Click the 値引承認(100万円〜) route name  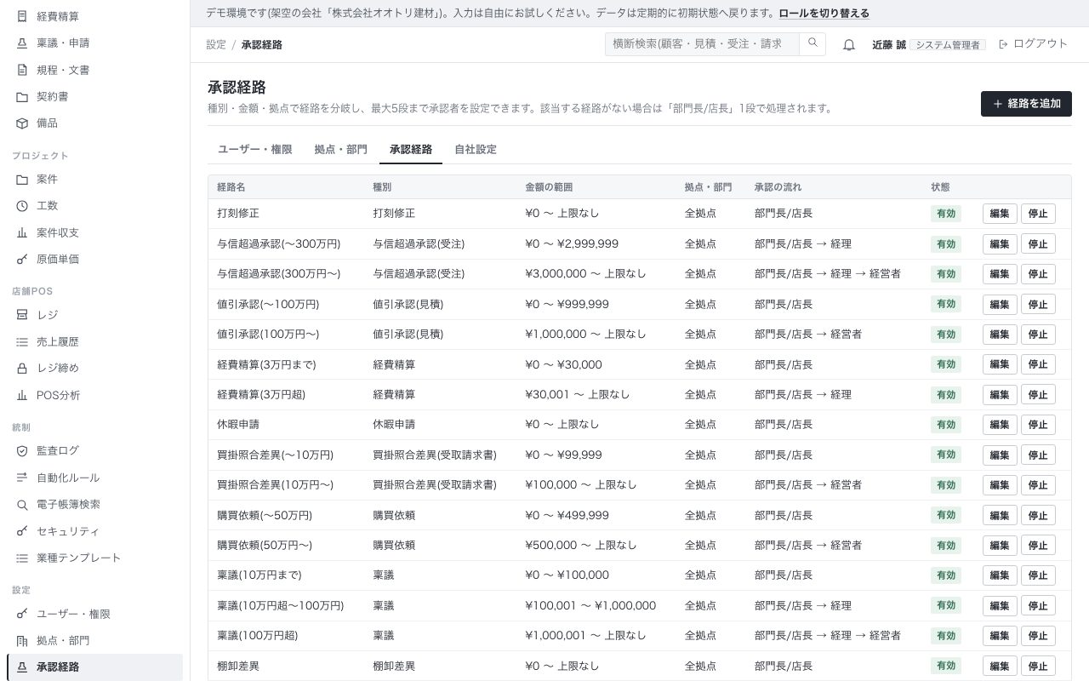(x=268, y=335)
